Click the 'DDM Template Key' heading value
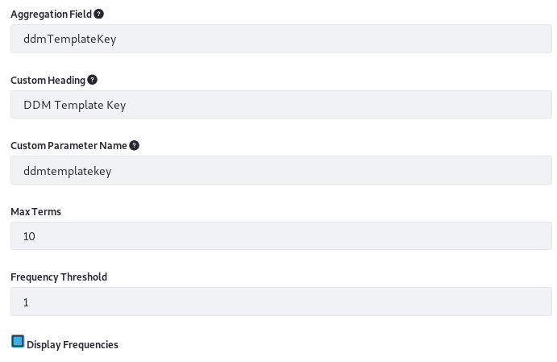Screen dimensions: 557x362 [x=75, y=105]
